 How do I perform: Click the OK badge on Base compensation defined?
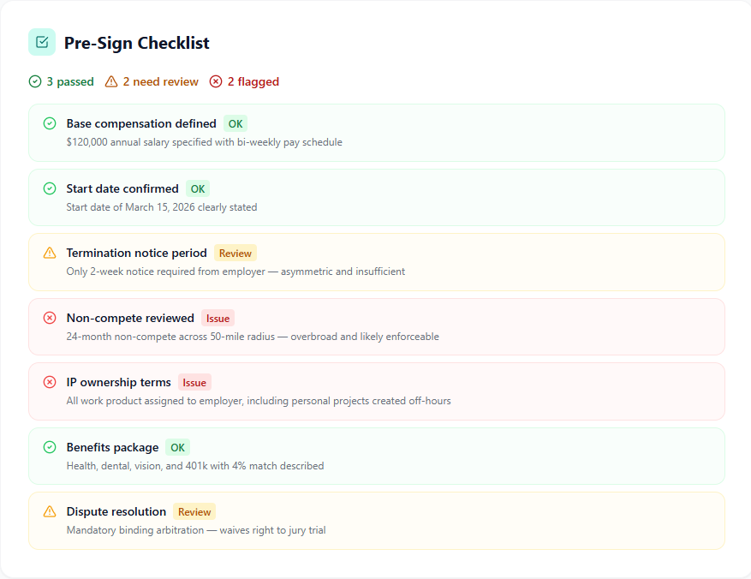tap(235, 124)
